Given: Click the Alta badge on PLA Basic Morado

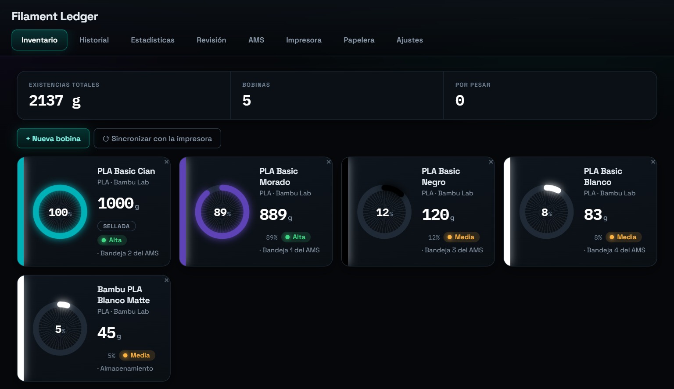Looking at the screenshot, I should click(296, 237).
